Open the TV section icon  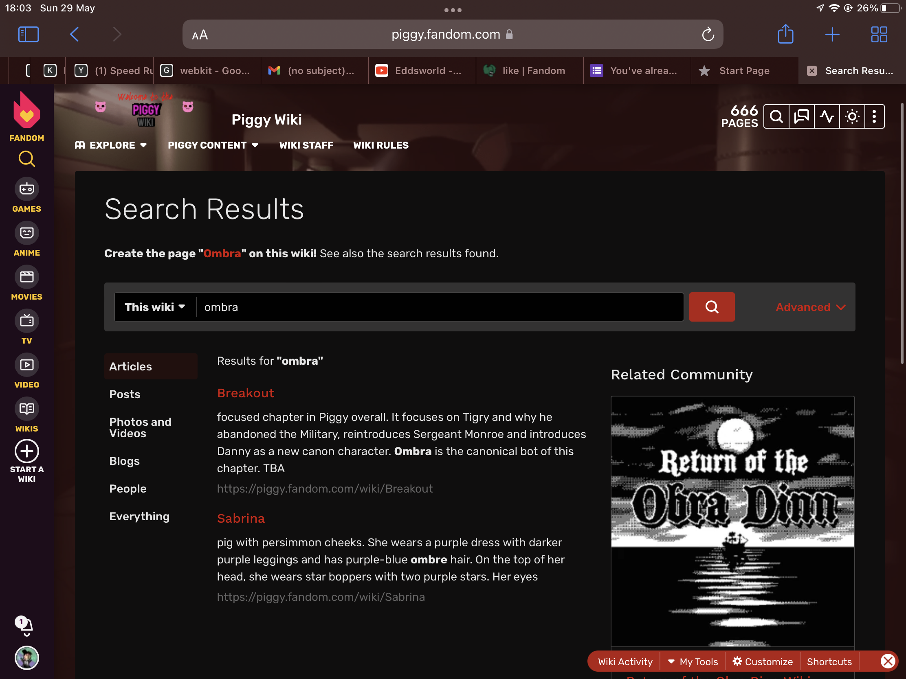pyautogui.click(x=26, y=321)
